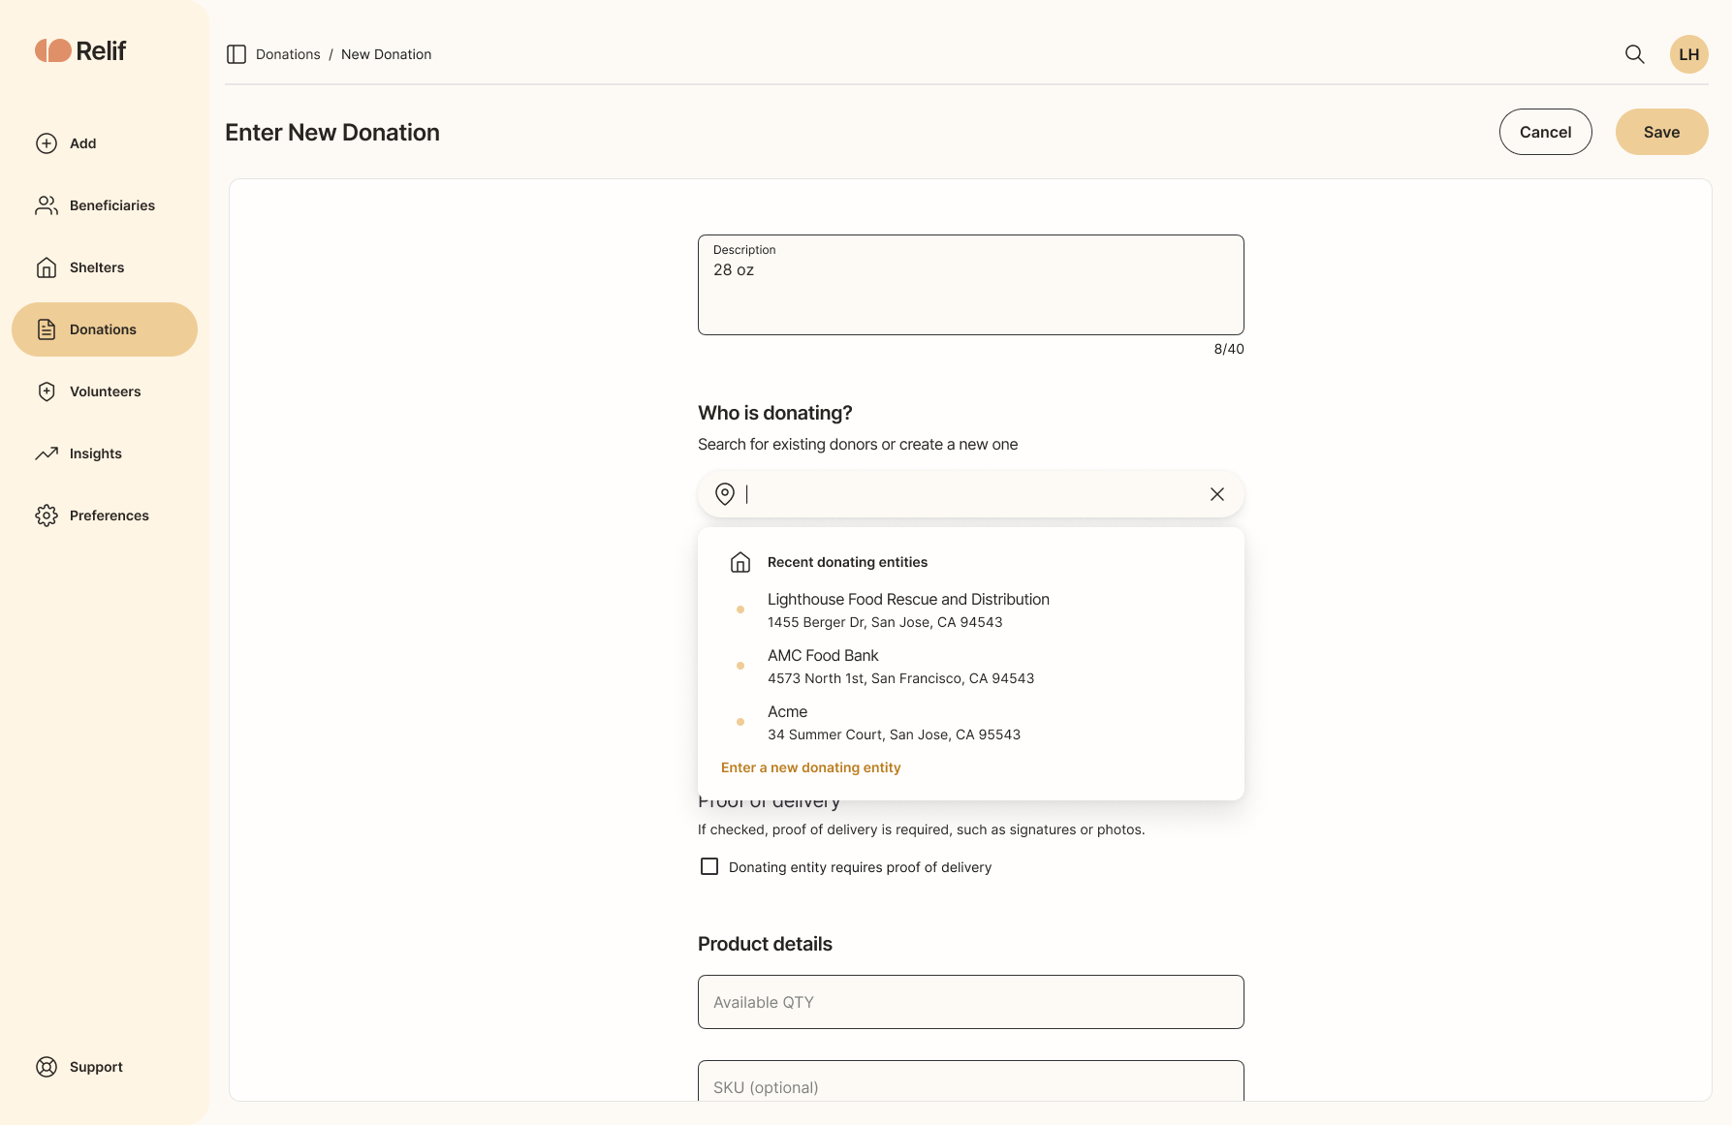This screenshot has width=1732, height=1125.
Task: Open the LH user avatar
Action: click(x=1689, y=54)
